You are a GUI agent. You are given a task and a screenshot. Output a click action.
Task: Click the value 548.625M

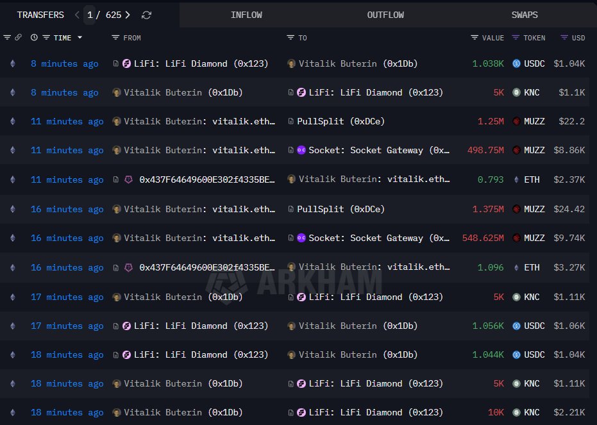483,238
